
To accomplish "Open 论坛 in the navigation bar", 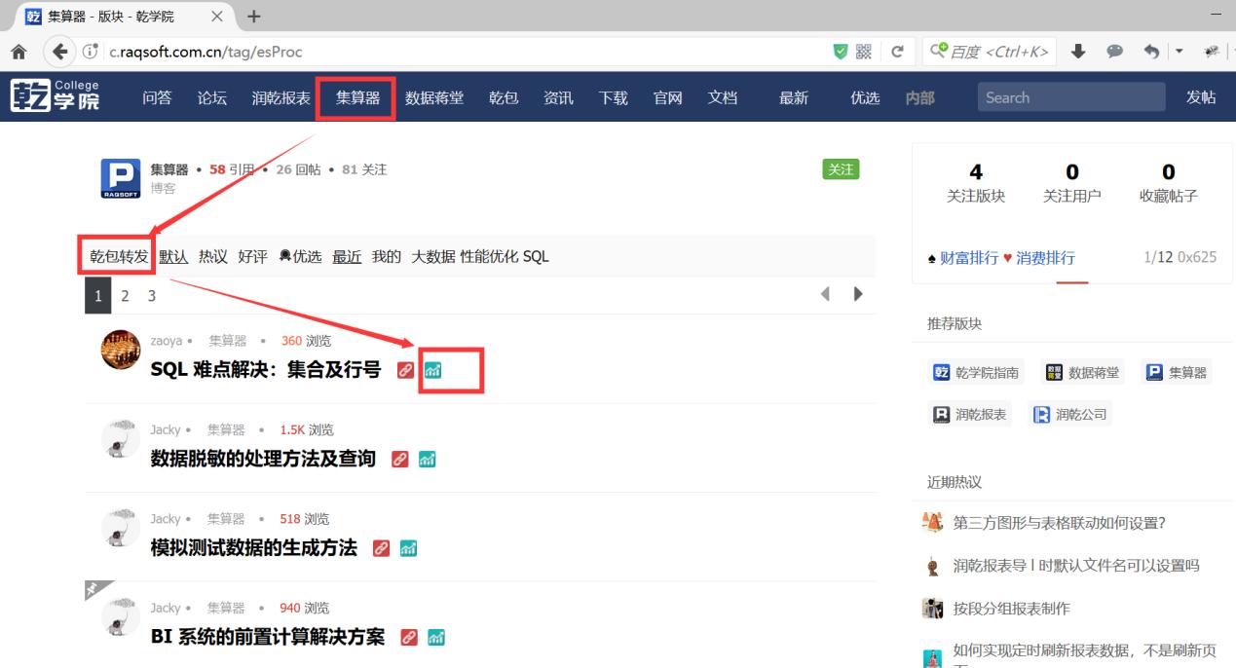I will pyautogui.click(x=211, y=97).
